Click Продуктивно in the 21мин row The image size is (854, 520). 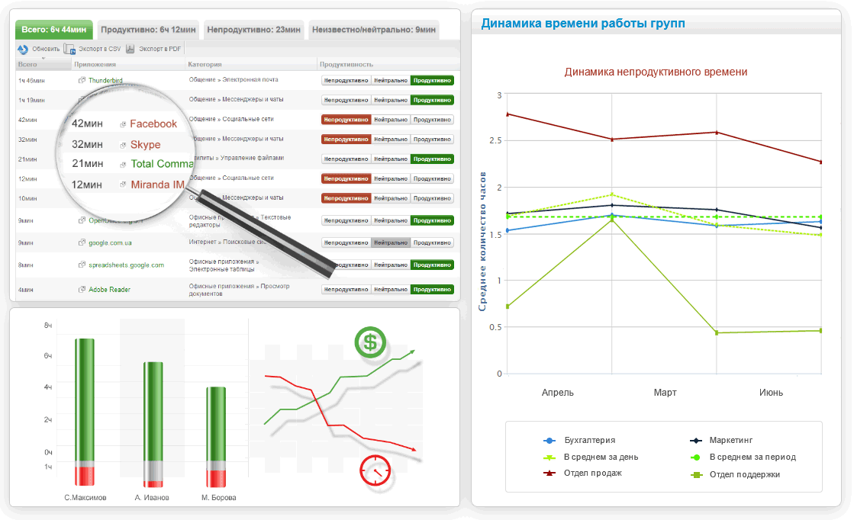tap(433, 159)
